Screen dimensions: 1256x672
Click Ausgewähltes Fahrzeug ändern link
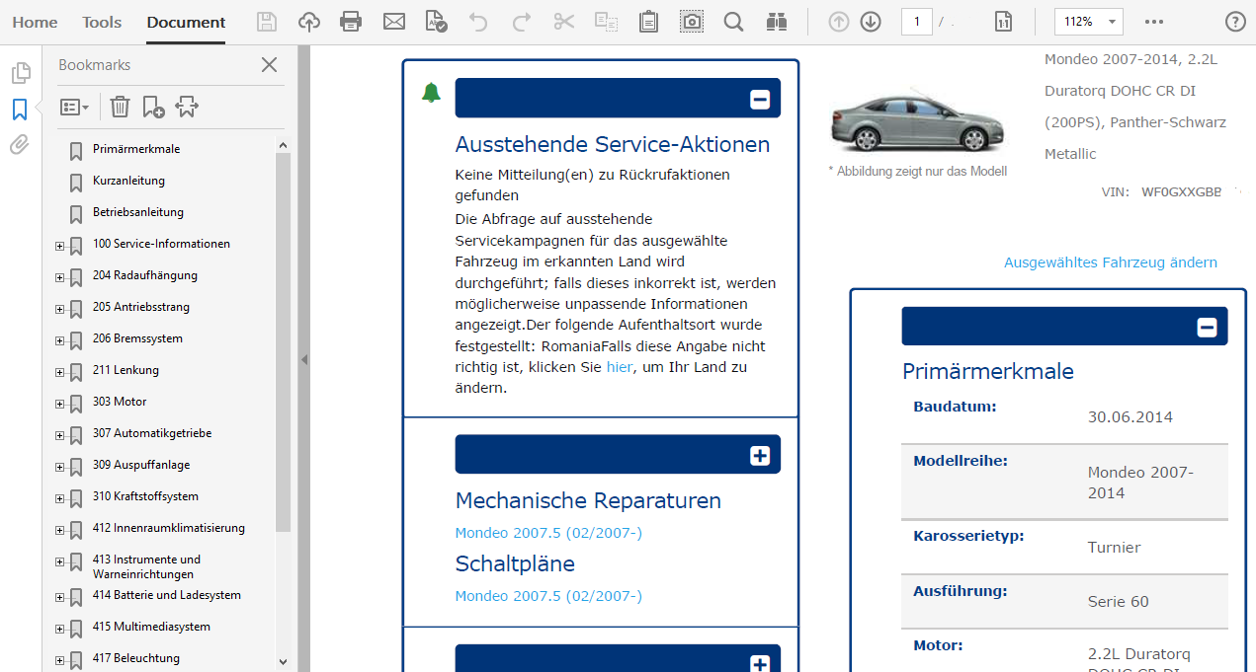click(x=1110, y=262)
